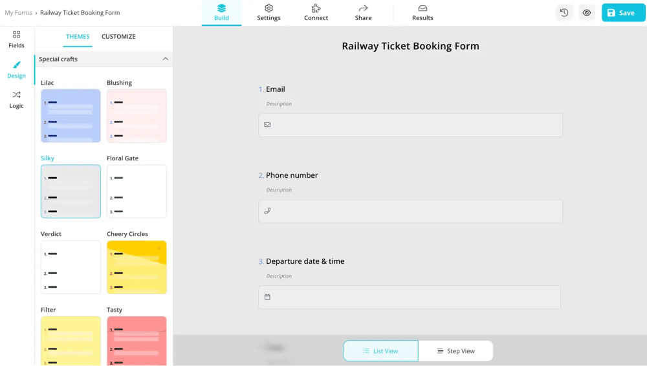Open the Connect integrations tab

[x=316, y=12]
